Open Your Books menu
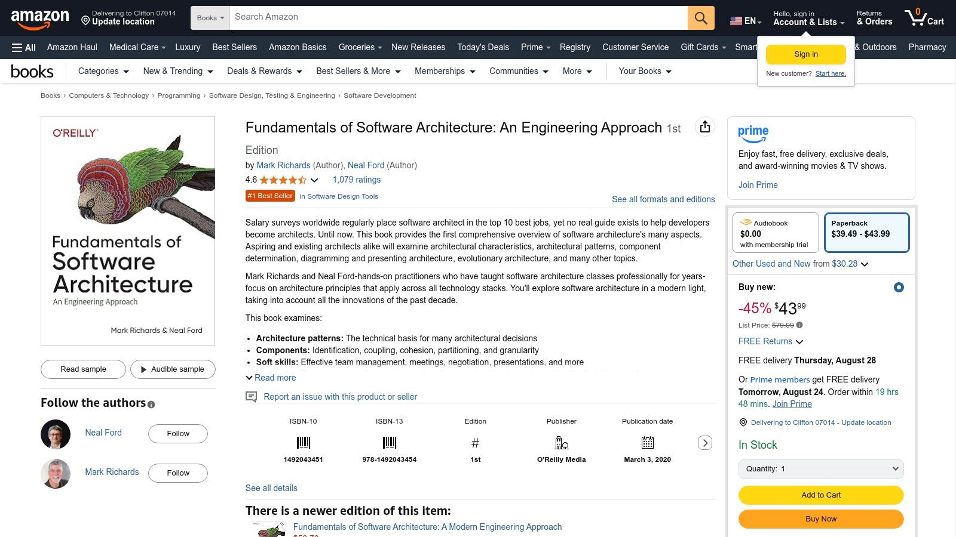 click(x=645, y=71)
